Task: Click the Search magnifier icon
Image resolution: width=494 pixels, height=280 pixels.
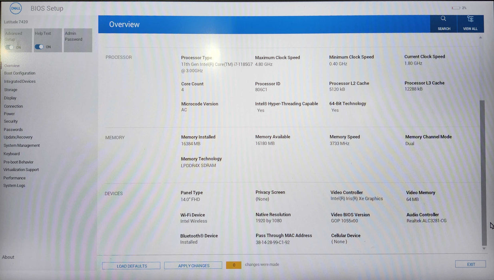Action: click(443, 19)
